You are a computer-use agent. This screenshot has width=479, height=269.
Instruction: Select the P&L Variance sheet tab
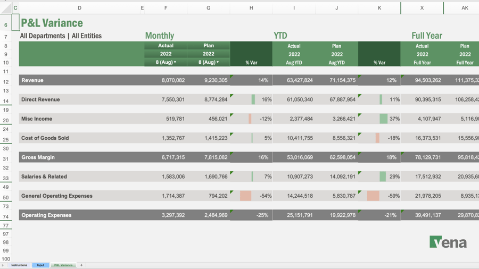63,265
